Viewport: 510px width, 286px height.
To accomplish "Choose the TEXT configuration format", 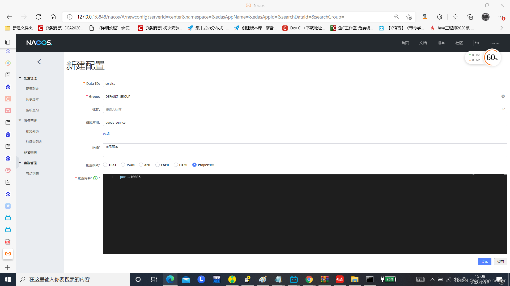I will click(x=105, y=165).
